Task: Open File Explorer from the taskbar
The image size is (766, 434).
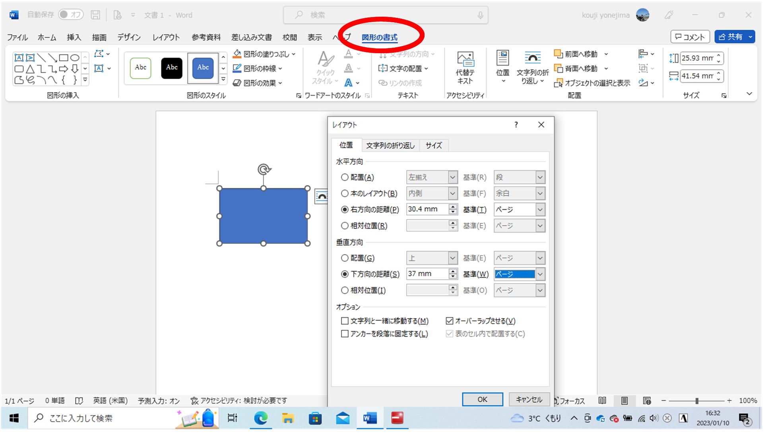Action: (287, 418)
